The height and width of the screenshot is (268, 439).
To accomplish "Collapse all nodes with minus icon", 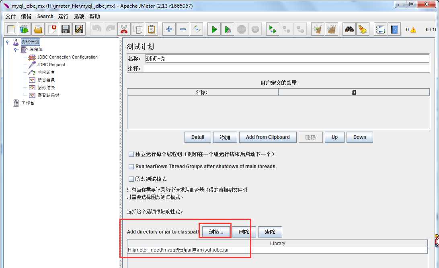I will pos(183,29).
